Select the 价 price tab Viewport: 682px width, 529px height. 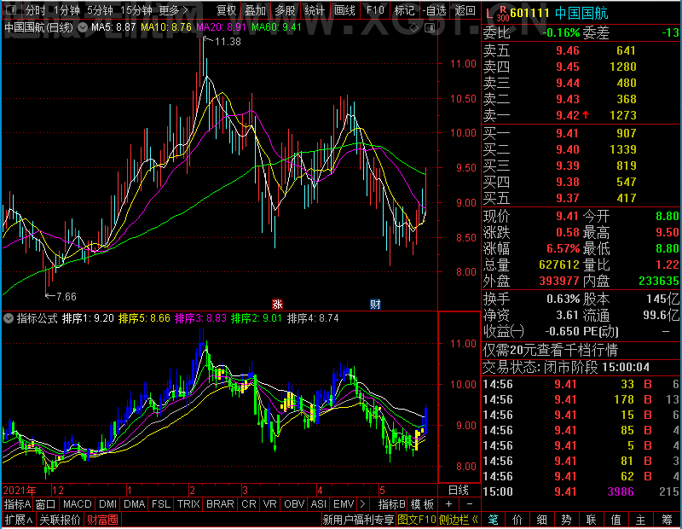tap(517, 520)
